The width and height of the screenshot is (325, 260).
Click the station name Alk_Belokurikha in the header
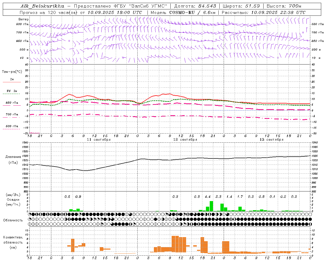coord(42,6)
